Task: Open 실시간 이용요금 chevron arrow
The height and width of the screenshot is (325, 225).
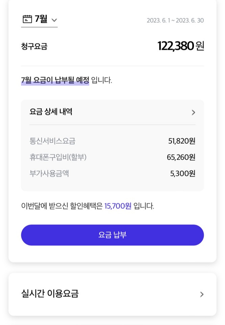Action: (202, 294)
